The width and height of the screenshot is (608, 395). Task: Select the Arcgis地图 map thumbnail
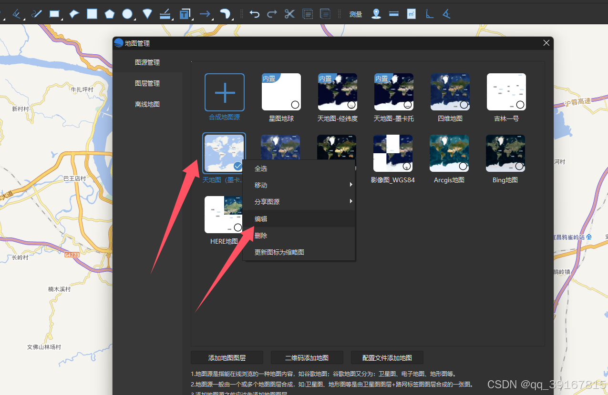[x=449, y=153]
